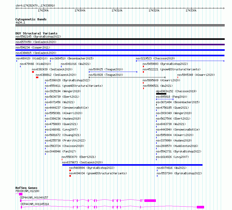232x210 pixels.
Task: Click the red marker under nsv6392439
Action: click(33, 72)
